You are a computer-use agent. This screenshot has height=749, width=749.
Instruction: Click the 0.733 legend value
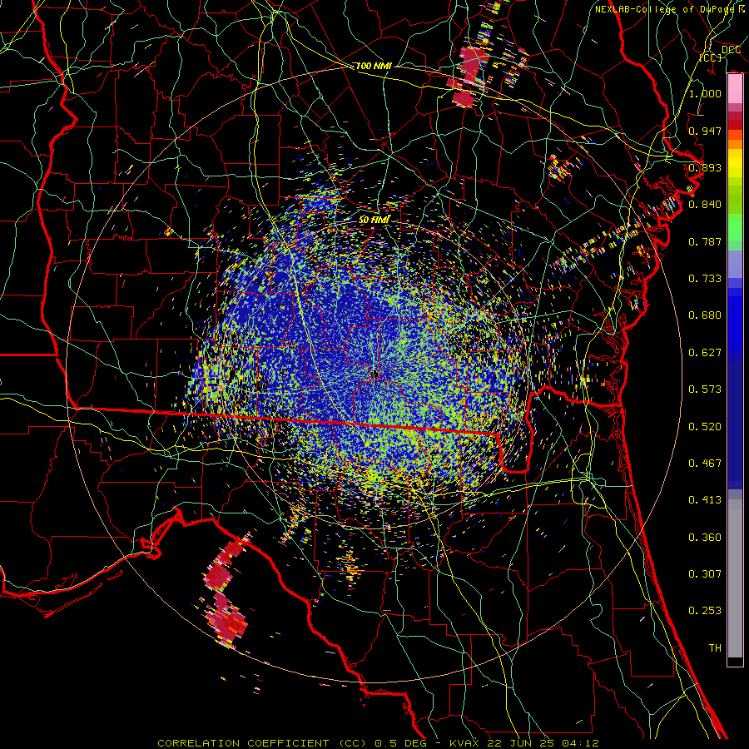coord(705,278)
